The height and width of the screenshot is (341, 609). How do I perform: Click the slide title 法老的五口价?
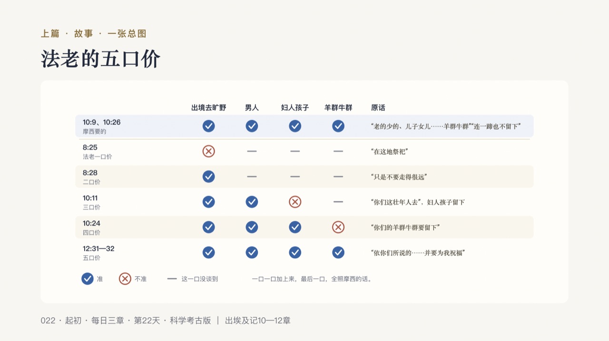pyautogui.click(x=100, y=59)
